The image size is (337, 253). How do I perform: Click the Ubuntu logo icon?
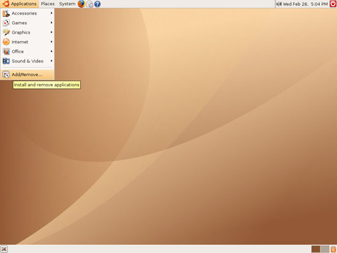[x=6, y=4]
